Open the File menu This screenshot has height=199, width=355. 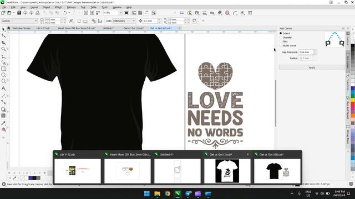tap(4, 7)
